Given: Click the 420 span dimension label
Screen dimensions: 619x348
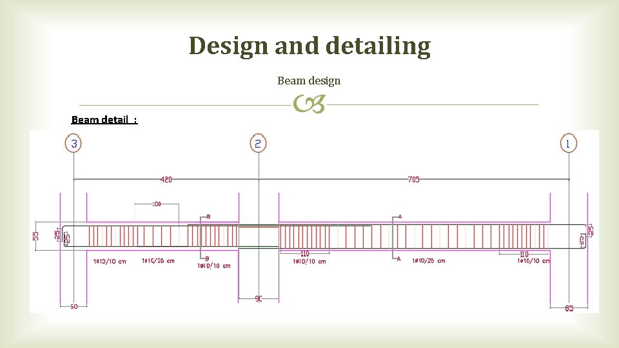Looking at the screenshot, I should coord(166,180).
